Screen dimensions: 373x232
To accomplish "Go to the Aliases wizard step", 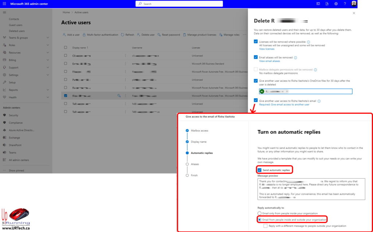I will point(195,164).
